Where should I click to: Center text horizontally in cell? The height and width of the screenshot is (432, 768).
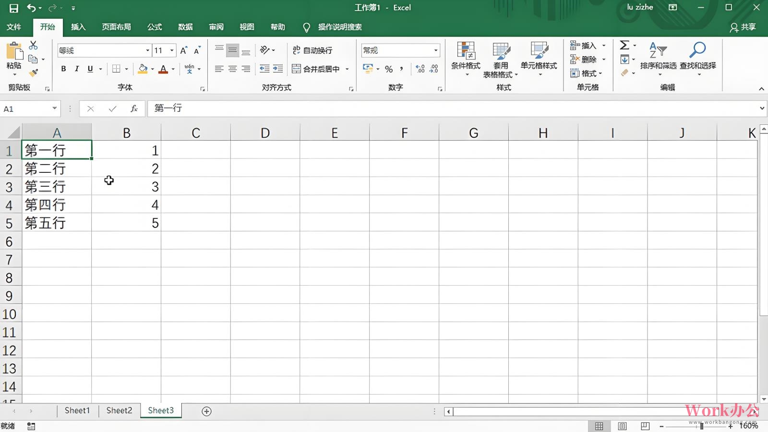(233, 69)
